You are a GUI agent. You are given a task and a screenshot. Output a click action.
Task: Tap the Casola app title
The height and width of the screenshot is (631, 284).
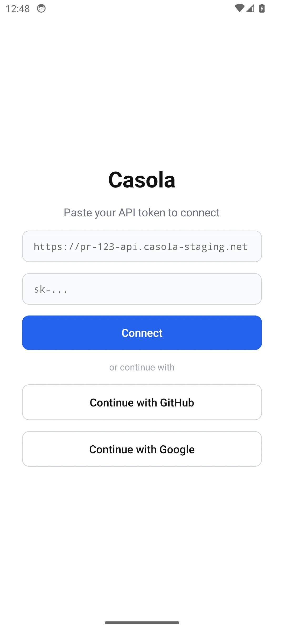(x=142, y=179)
